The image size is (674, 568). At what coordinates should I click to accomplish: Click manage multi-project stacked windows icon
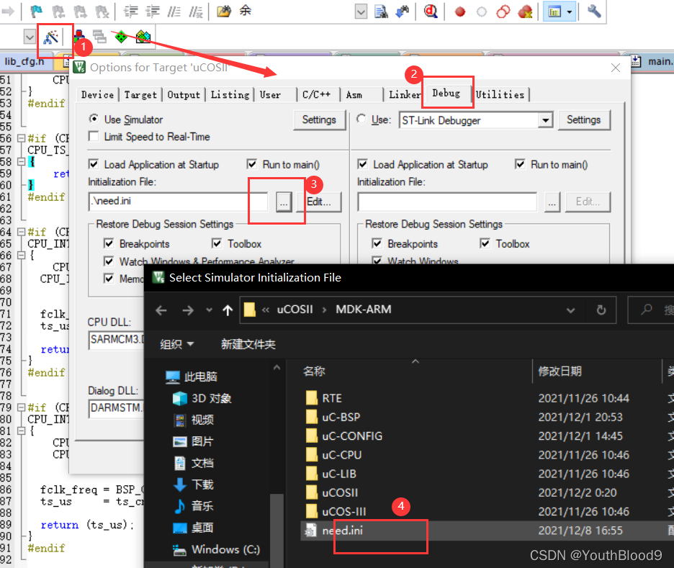coord(99,37)
